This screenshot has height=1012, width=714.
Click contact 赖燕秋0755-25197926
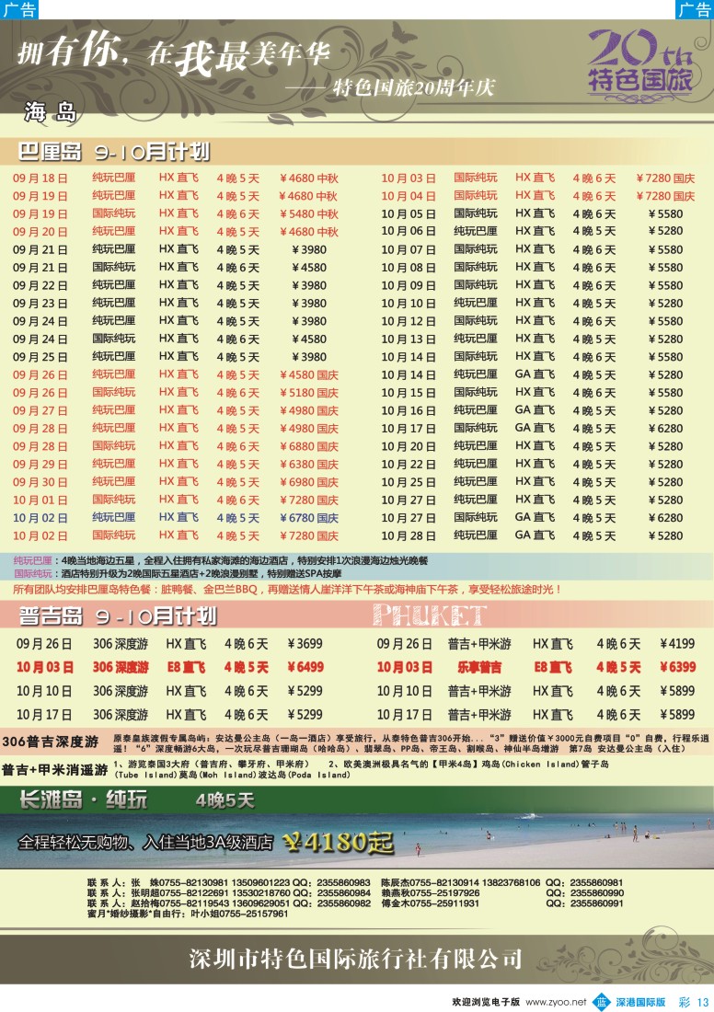pyautogui.click(x=431, y=893)
